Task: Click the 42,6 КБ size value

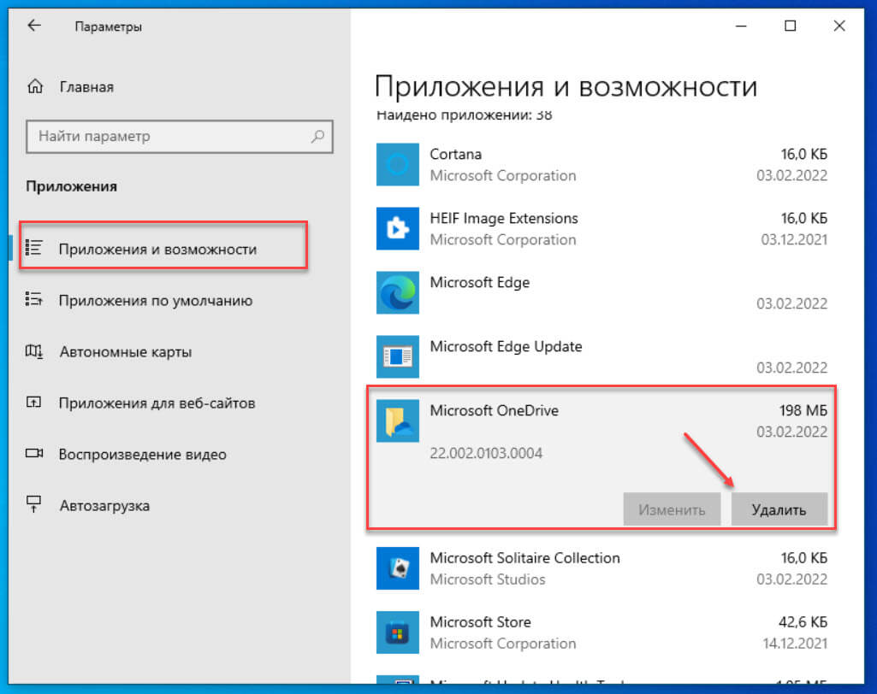Action: (x=803, y=622)
